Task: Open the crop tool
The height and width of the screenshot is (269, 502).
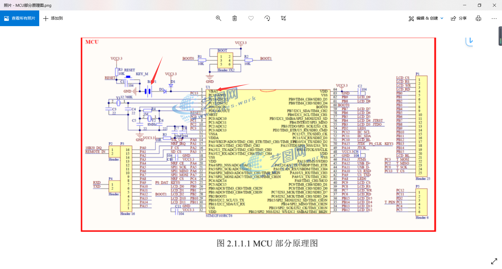Action: (283, 18)
